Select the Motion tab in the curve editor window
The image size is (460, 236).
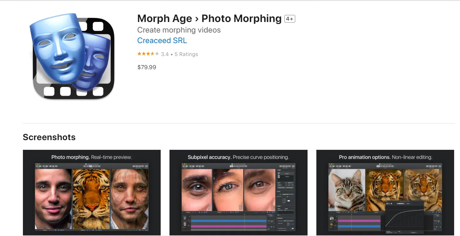pyautogui.click(x=408, y=203)
